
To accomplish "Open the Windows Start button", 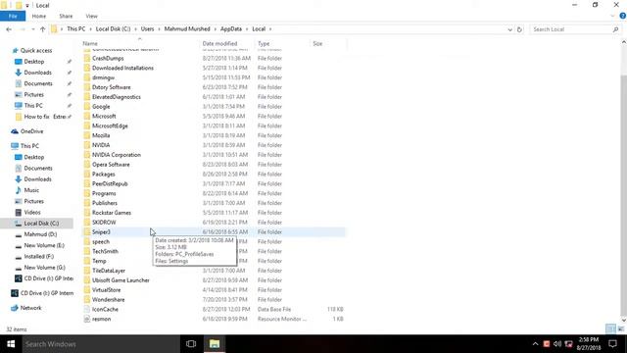I will point(11,344).
